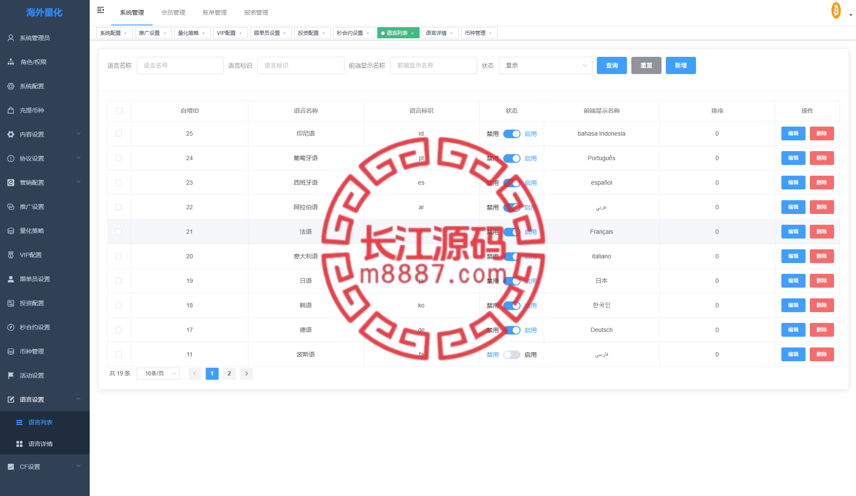The width and height of the screenshot is (856, 496).
Task: Open the Bitcoin avatar user menu
Action: (836, 10)
